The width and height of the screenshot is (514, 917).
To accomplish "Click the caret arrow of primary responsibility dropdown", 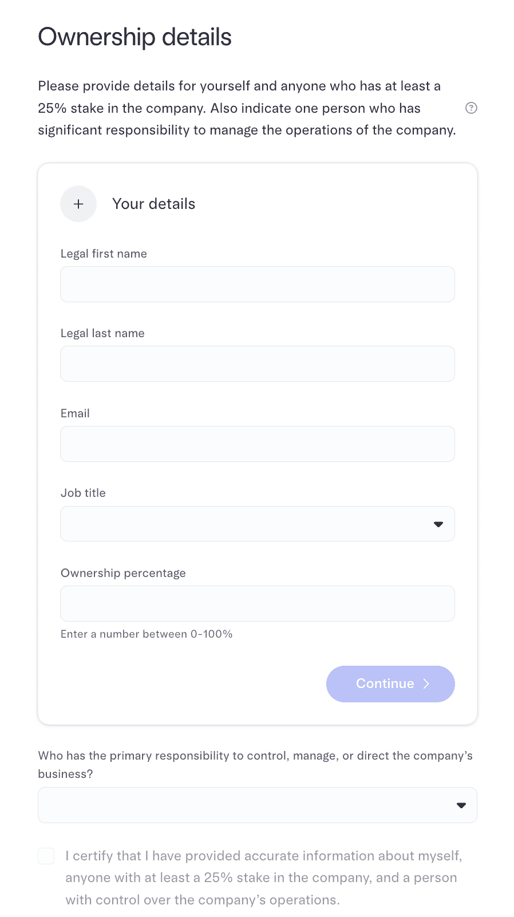I will pyautogui.click(x=461, y=805).
